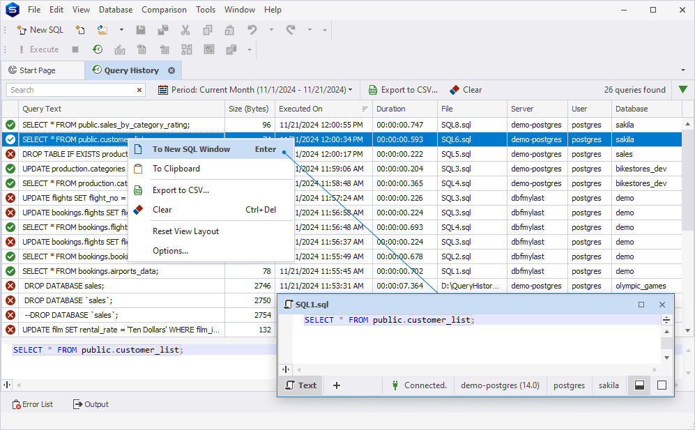
Task: Close the SQL1.sql window
Action: point(662,305)
